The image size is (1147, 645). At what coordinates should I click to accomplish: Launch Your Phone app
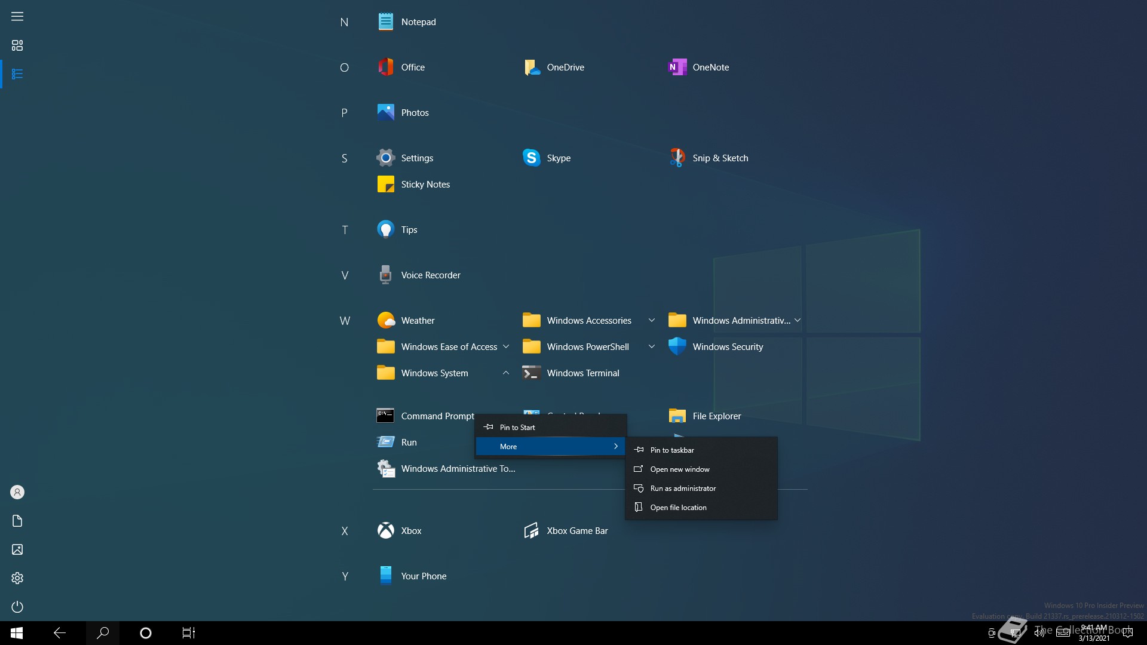[x=412, y=576]
